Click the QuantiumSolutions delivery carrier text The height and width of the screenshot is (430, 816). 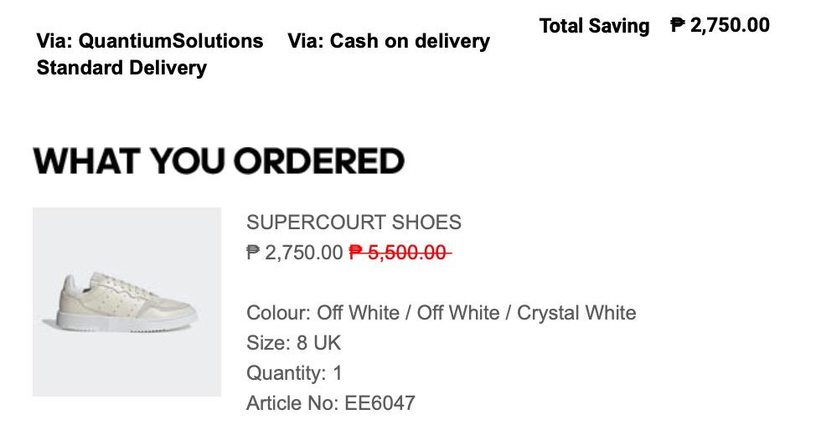171,41
